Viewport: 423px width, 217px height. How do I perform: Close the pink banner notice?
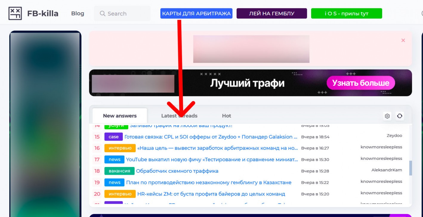[x=403, y=40]
